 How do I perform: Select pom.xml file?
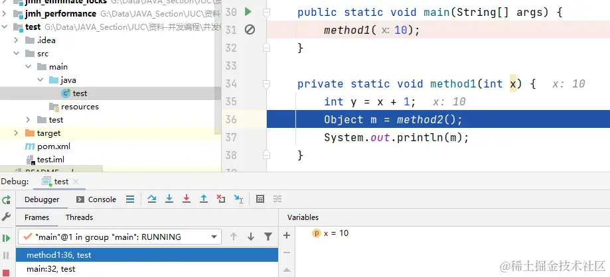(x=48, y=146)
